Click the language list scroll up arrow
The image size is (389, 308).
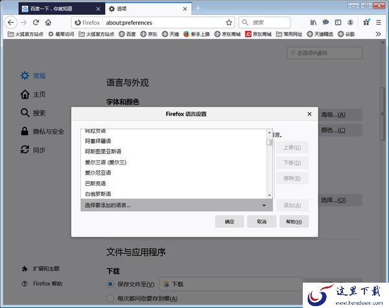pyautogui.click(x=270, y=133)
